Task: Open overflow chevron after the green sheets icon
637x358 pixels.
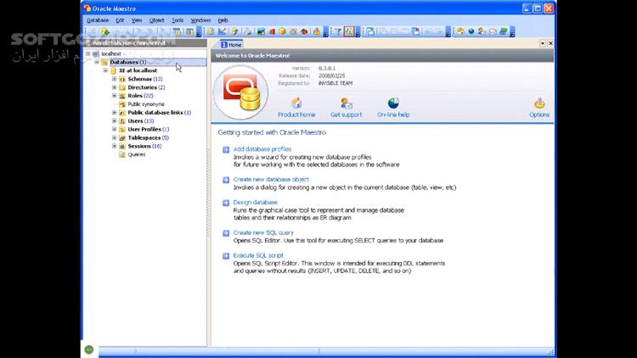Action: coord(512,32)
